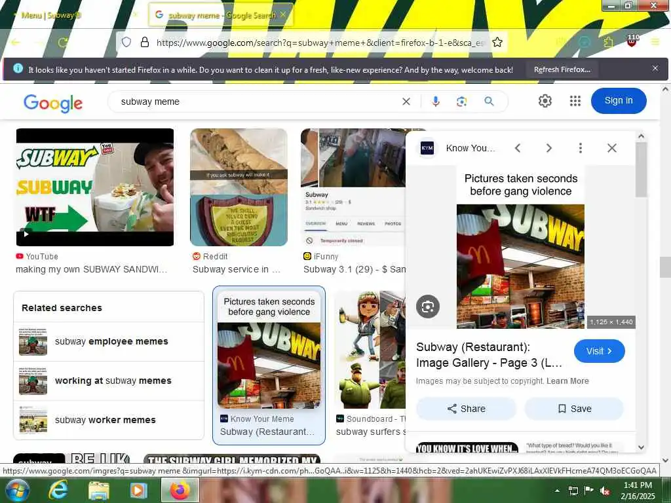Open the Know Your Meme gang violence thumbnail
This screenshot has height=503, width=671.
[269, 351]
